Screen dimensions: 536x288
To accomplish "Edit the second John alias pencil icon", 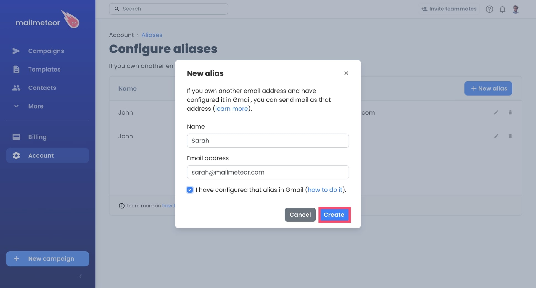I will pyautogui.click(x=496, y=136).
